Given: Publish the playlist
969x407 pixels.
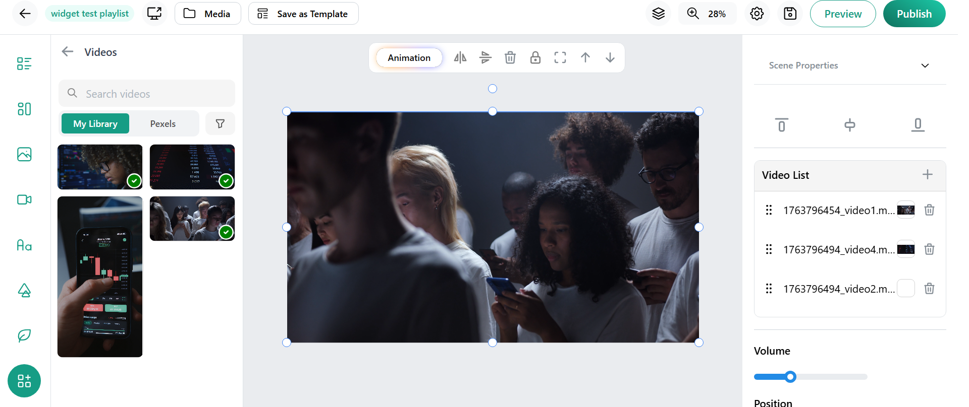Looking at the screenshot, I should (914, 14).
